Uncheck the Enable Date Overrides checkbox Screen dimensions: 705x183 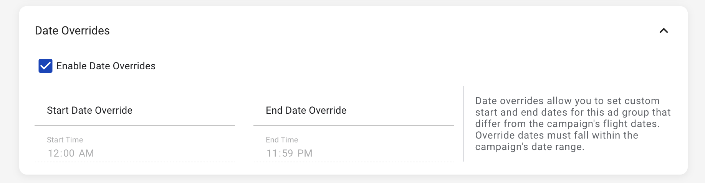coord(45,66)
